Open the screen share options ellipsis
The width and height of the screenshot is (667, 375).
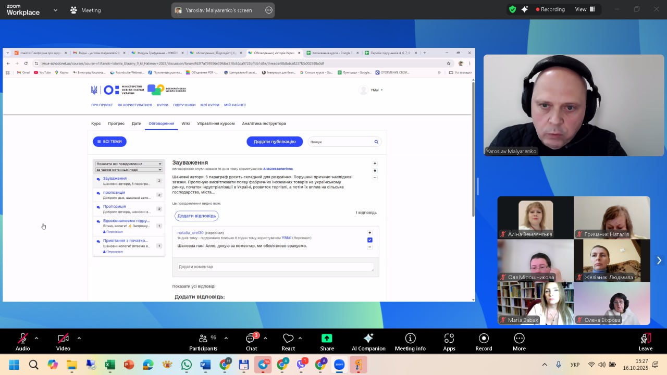[269, 10]
